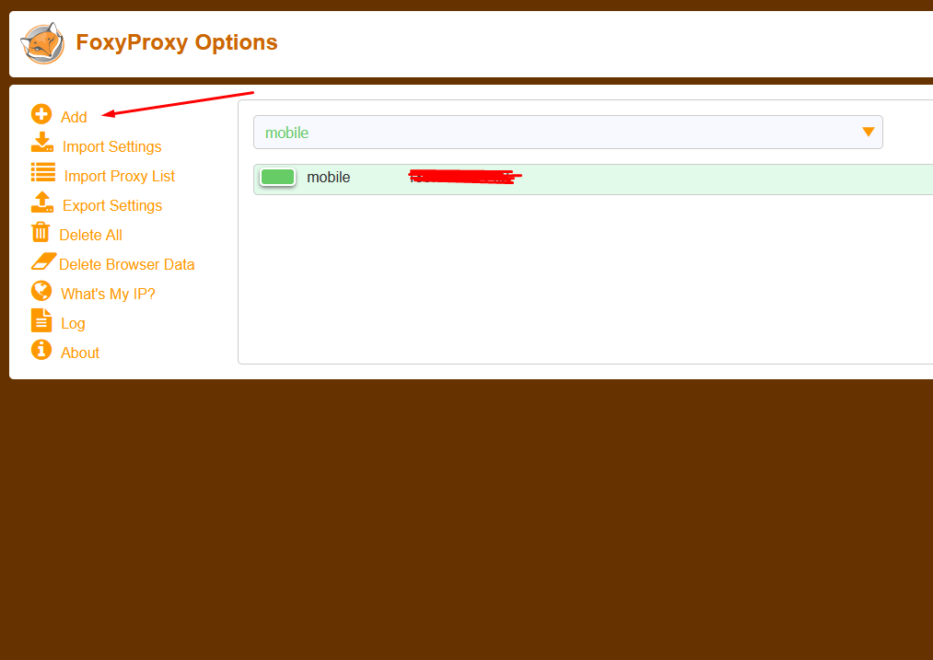Select the mobile proxy row name
The image size is (933, 660).
(x=329, y=177)
